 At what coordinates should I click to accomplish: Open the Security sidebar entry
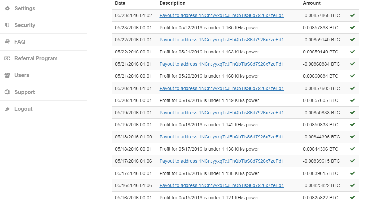[x=44, y=25]
